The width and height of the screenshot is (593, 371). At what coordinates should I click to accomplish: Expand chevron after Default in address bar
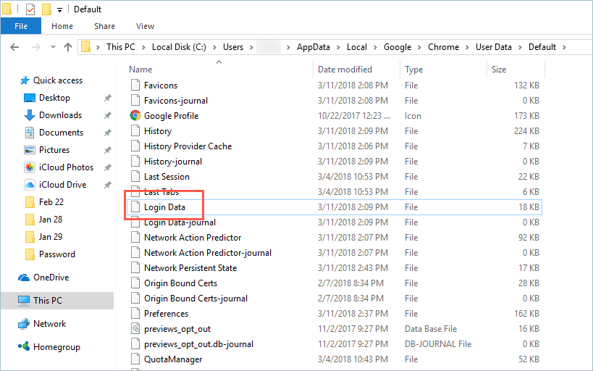pos(564,47)
